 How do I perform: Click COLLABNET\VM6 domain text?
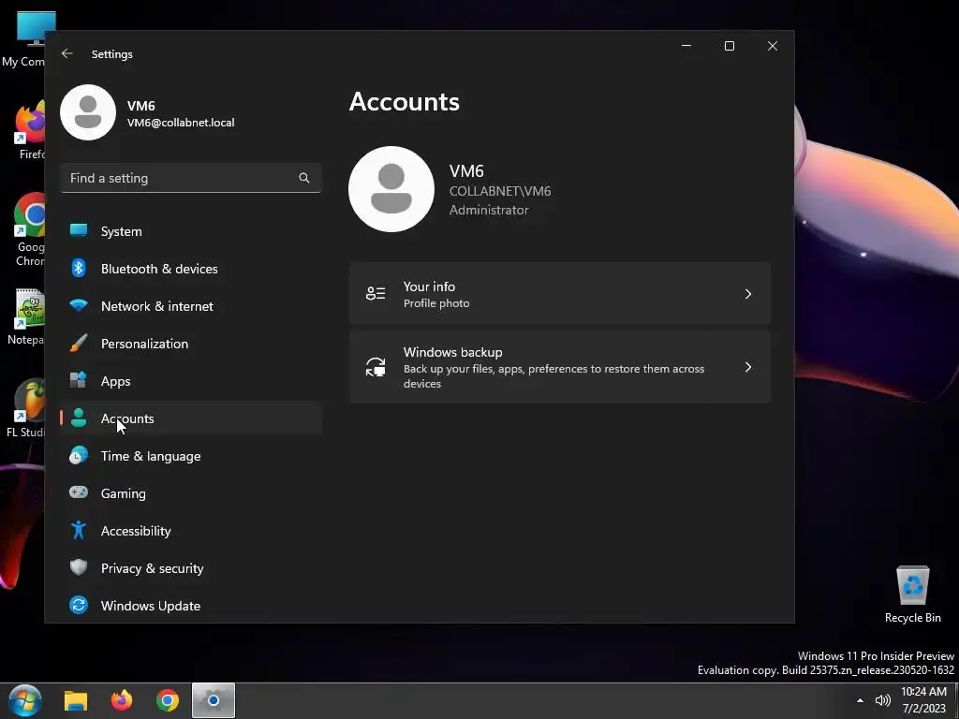[x=500, y=191]
